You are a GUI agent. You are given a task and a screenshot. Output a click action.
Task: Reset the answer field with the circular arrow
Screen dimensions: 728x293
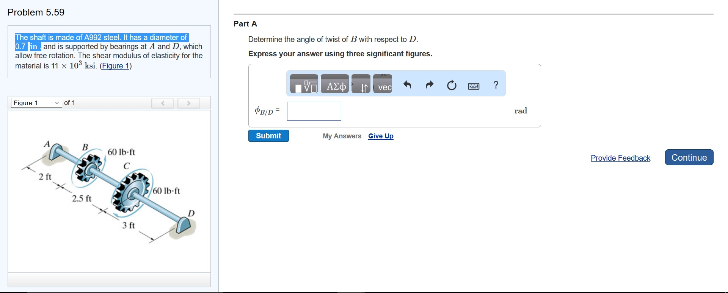(452, 85)
